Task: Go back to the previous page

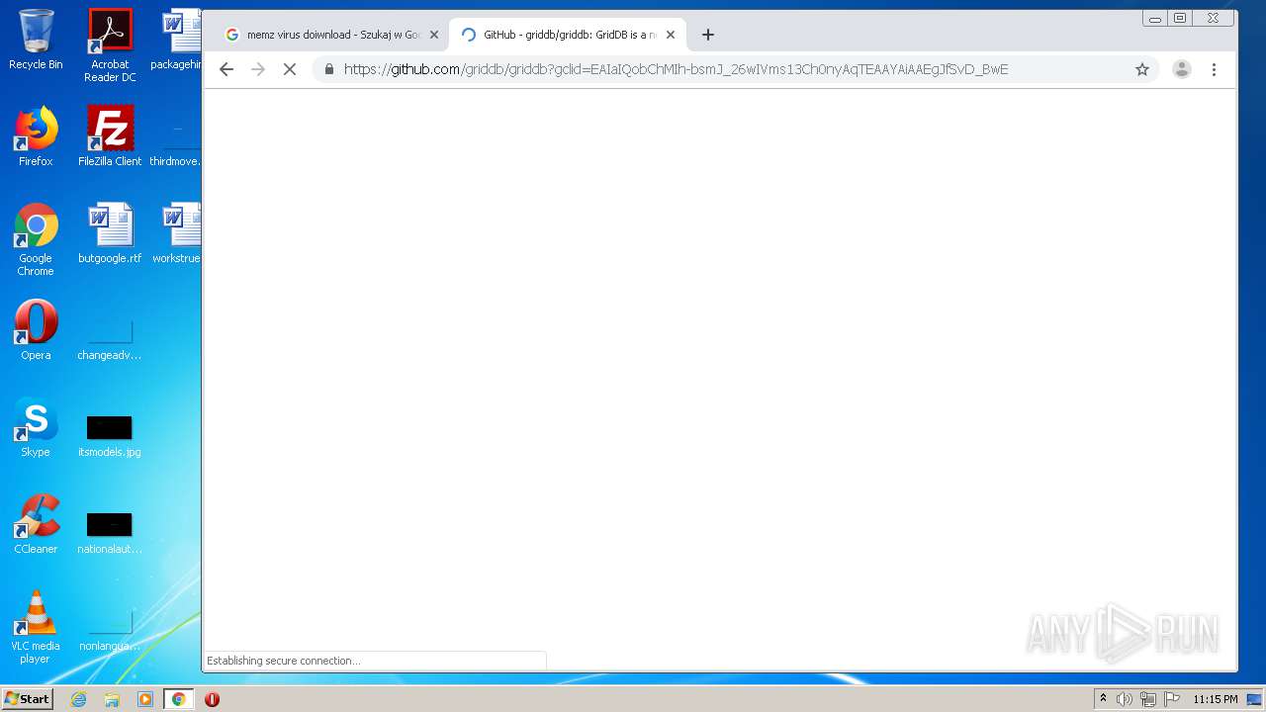Action: 226,69
